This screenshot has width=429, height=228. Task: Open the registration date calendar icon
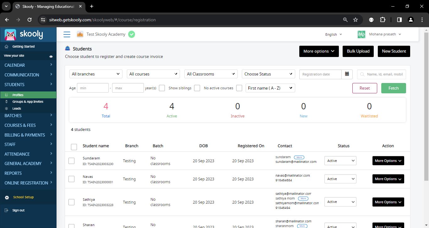(x=347, y=74)
